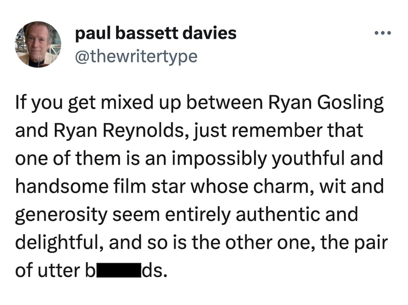
Task: Click the @thewritertype handle
Action: tap(136, 56)
